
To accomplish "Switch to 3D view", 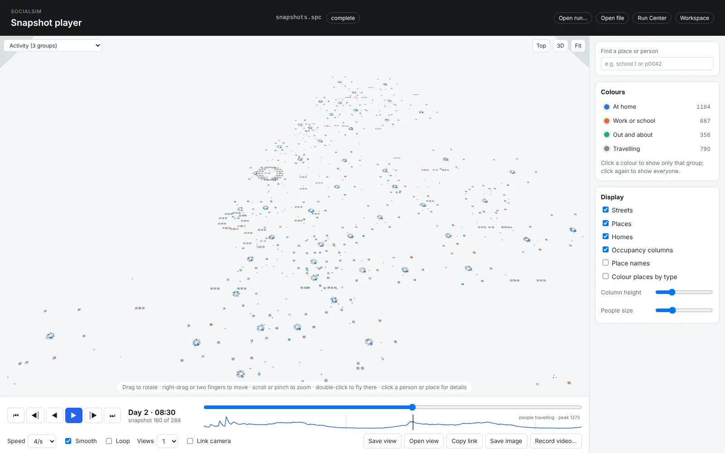I will (x=561, y=46).
